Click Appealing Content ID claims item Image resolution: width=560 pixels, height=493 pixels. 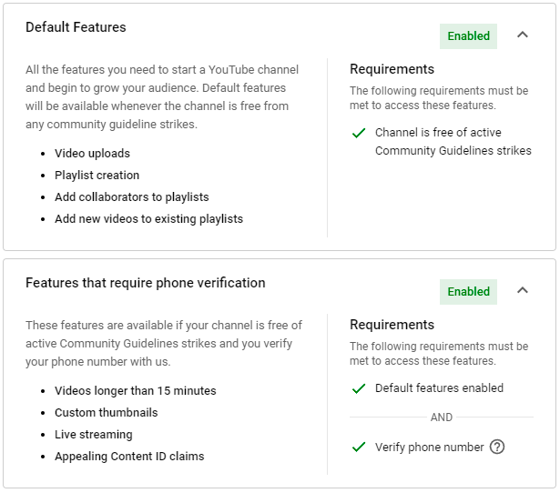click(x=129, y=457)
